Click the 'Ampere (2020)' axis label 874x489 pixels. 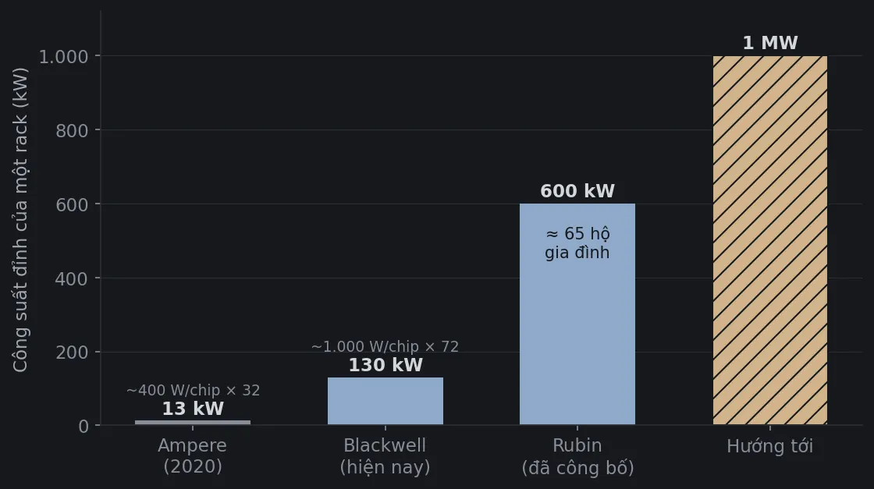(193, 456)
